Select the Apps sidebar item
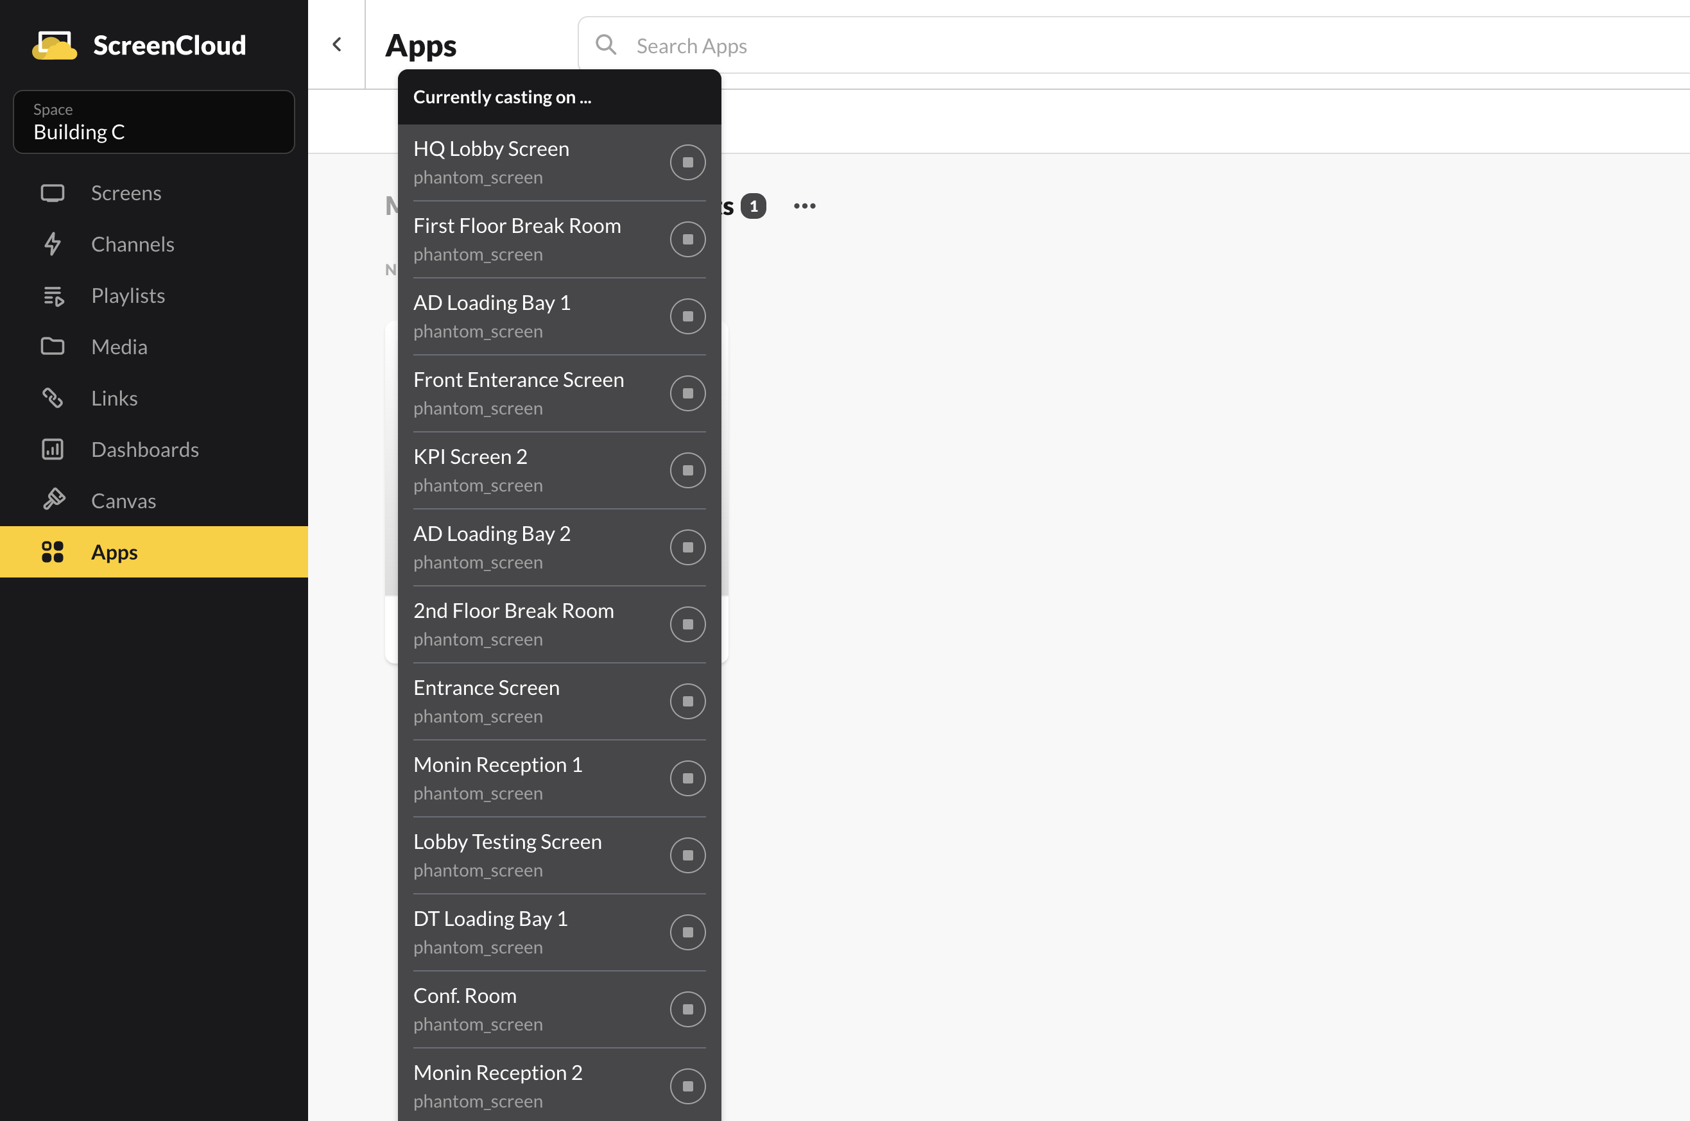Screen dimensions: 1690x1121 click(x=154, y=552)
